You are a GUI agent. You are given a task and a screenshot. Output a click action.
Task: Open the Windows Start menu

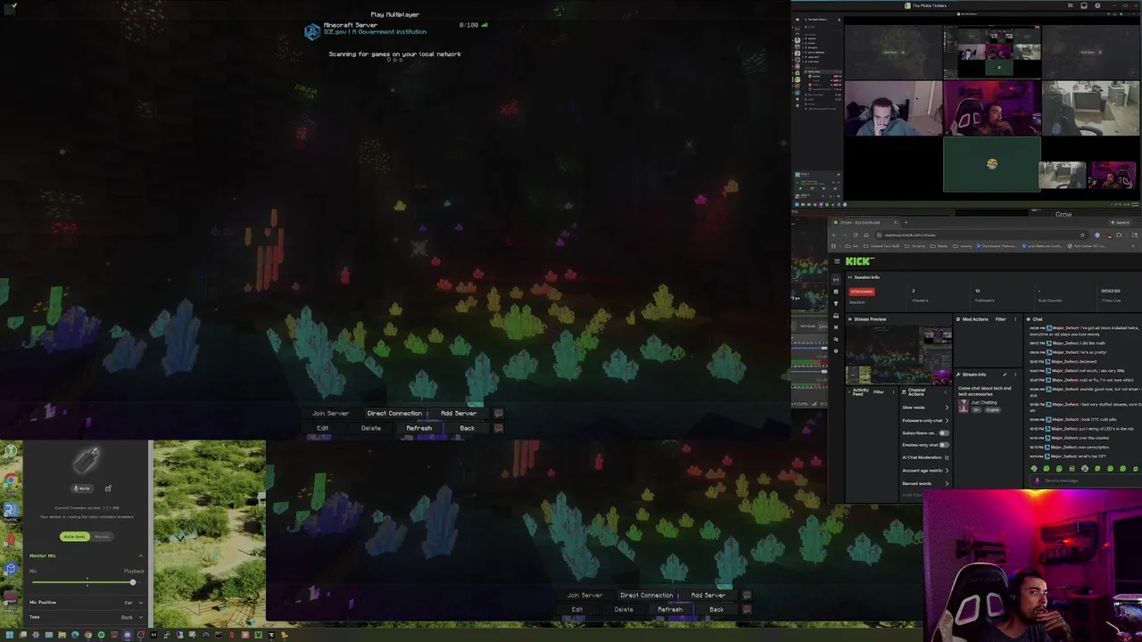coord(10,635)
